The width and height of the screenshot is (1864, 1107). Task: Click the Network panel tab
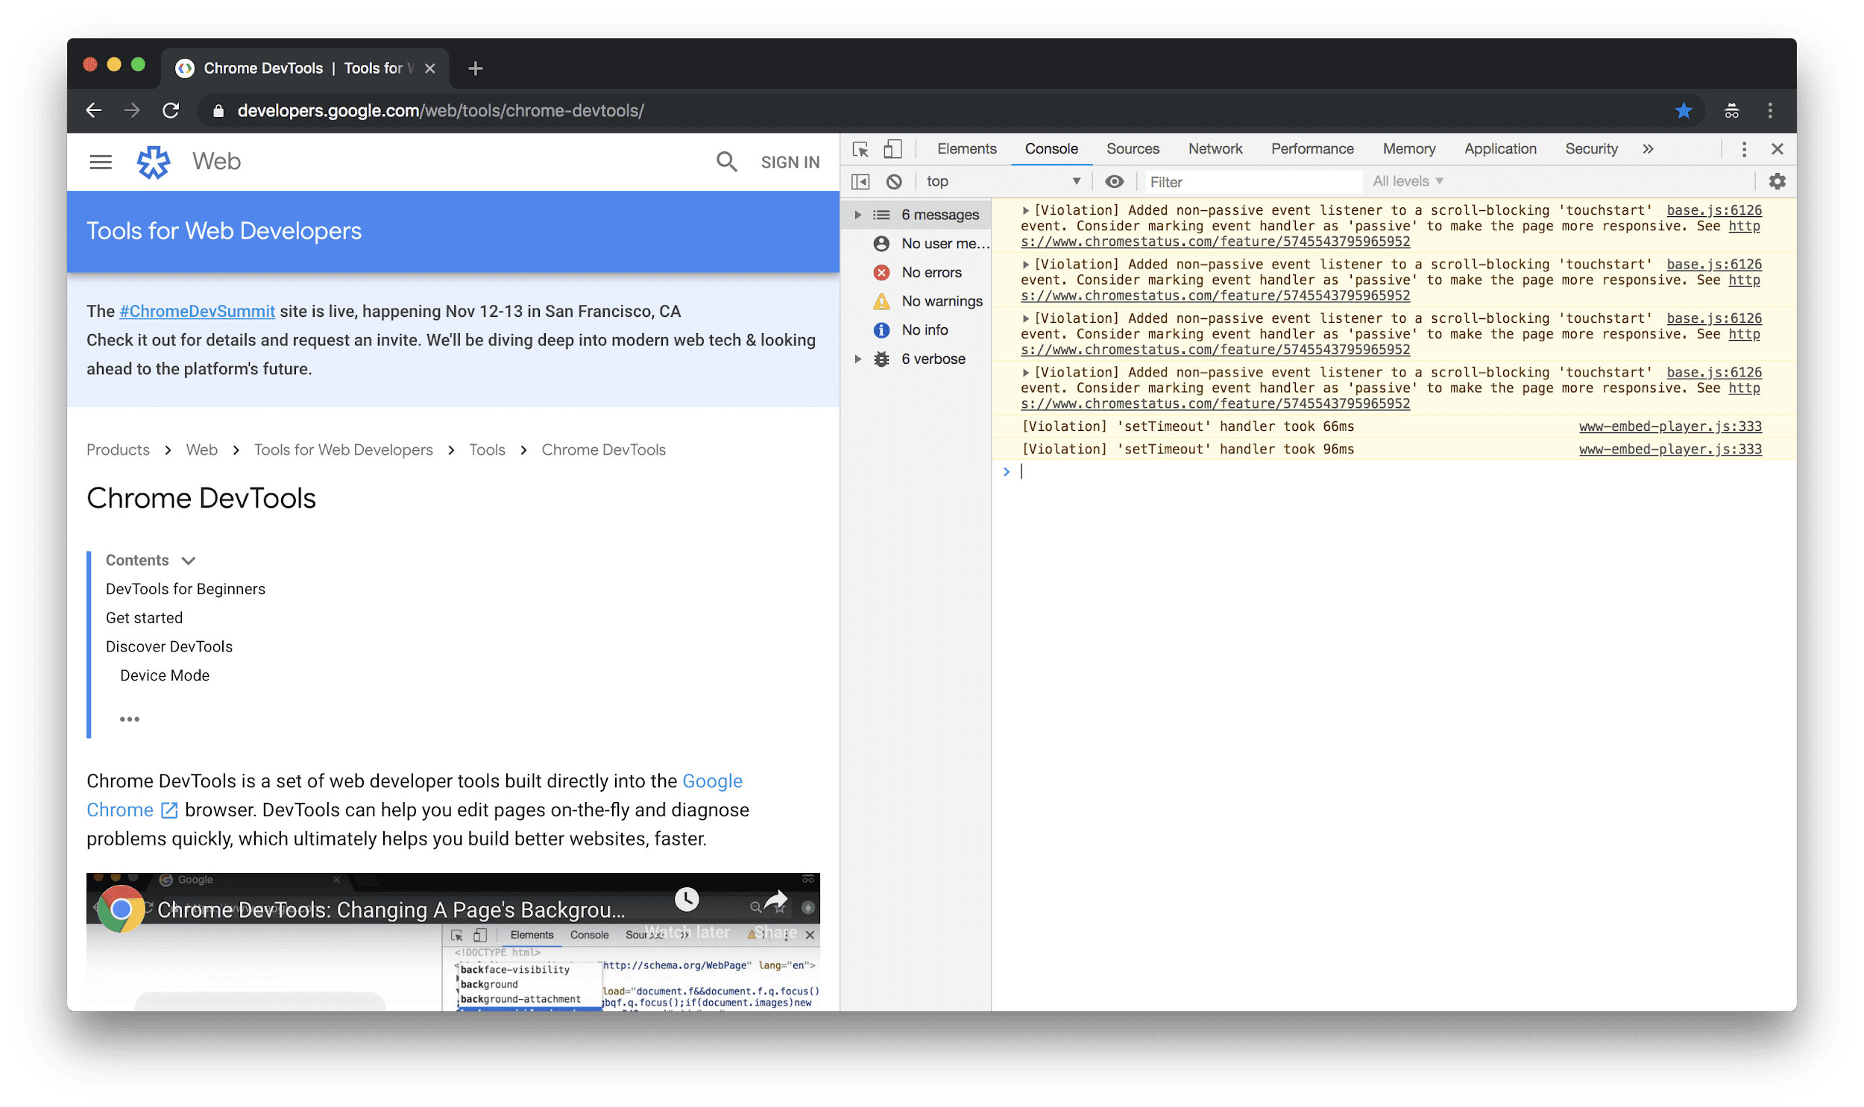(x=1214, y=149)
